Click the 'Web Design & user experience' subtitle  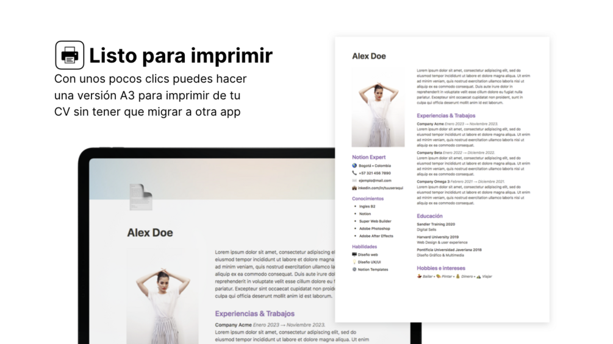tap(442, 242)
